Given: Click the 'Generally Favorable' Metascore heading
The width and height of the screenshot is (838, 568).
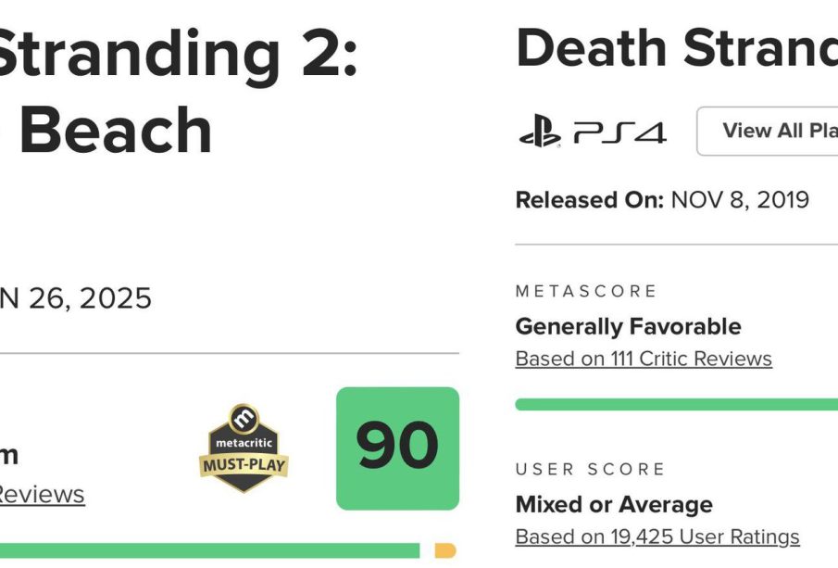Looking at the screenshot, I should (x=628, y=326).
